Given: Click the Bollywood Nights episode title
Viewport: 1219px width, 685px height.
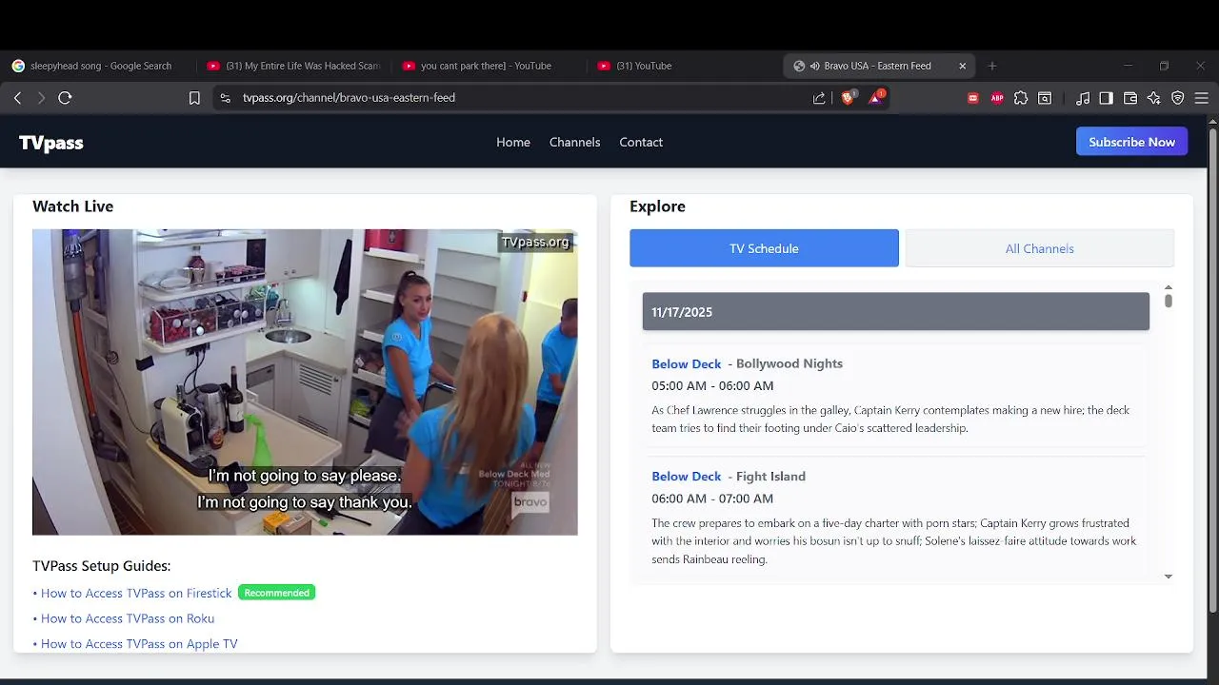Looking at the screenshot, I should pos(789,363).
